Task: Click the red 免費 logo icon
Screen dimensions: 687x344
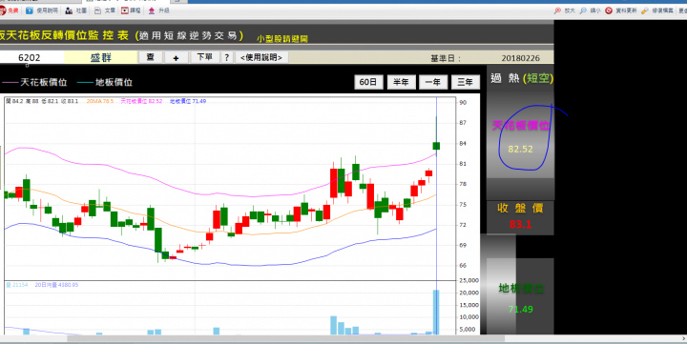Action: (2, 10)
